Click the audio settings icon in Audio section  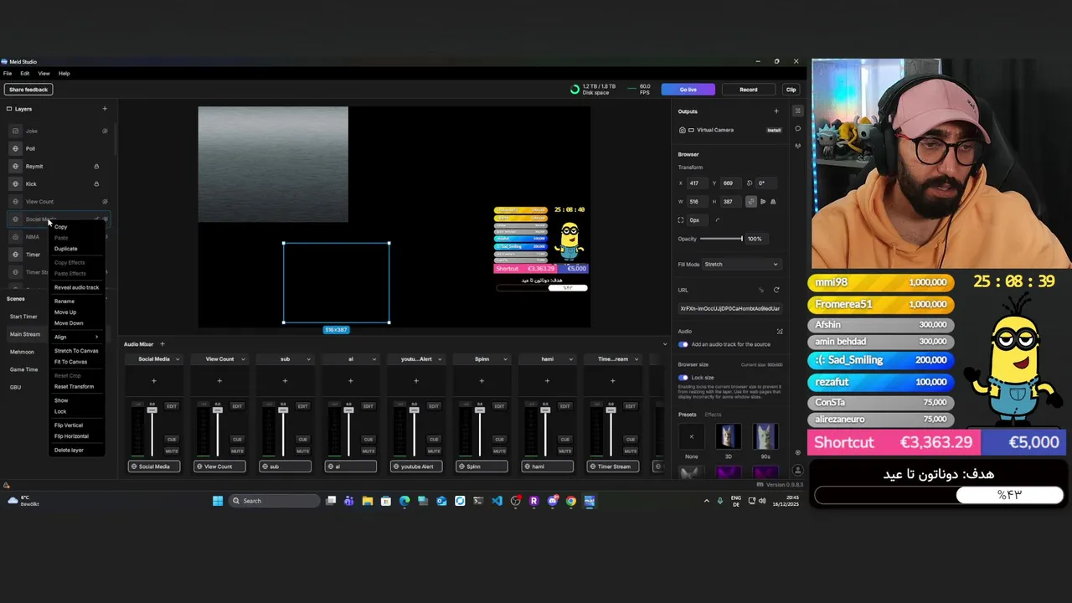[779, 331]
